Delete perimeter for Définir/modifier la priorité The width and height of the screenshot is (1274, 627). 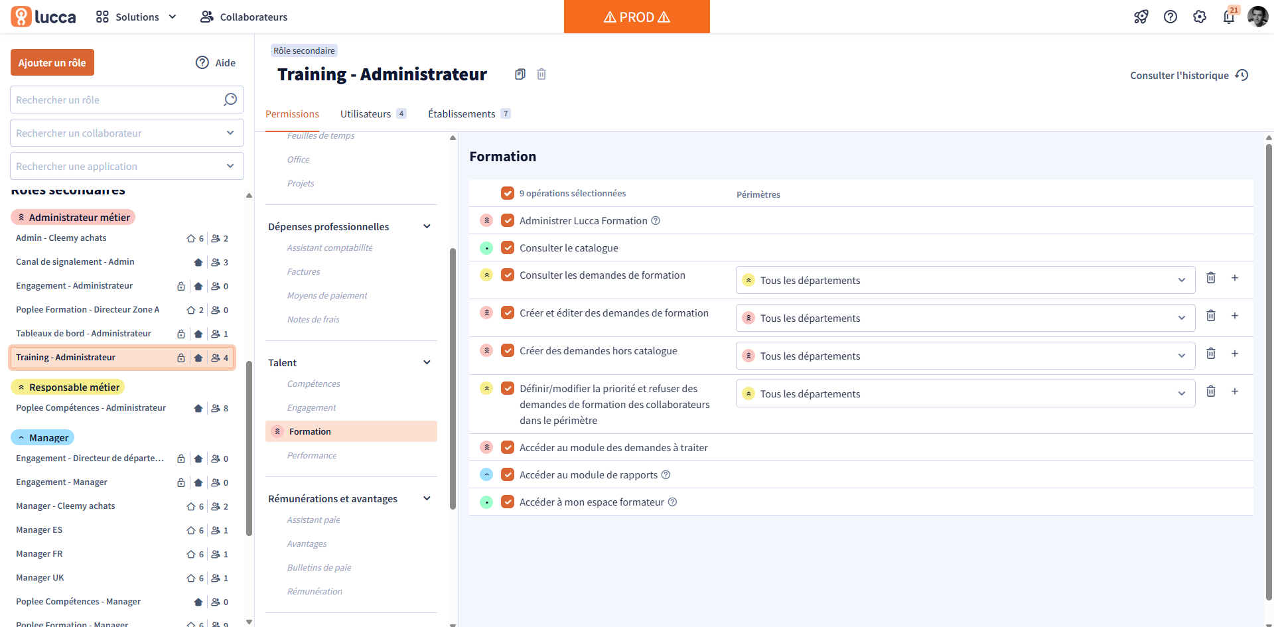pyautogui.click(x=1211, y=391)
